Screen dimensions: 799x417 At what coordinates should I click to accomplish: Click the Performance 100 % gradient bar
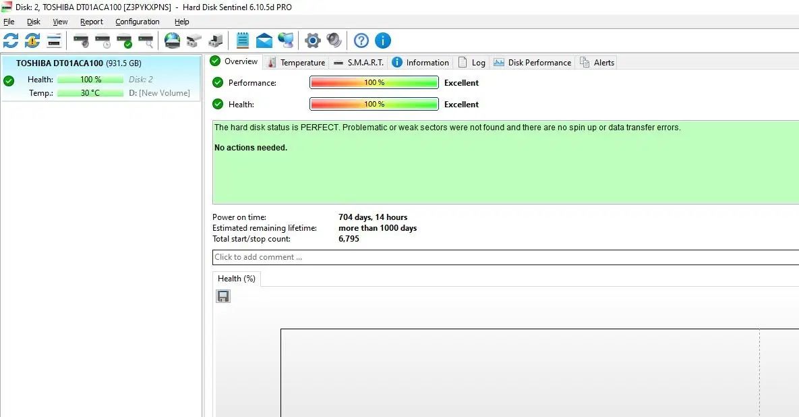tap(374, 82)
